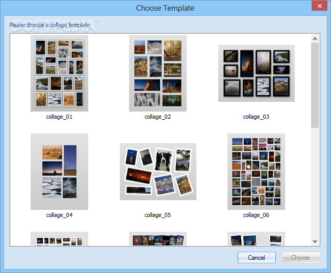331x273 pixels.
Task: Select the collage_02 template thumbnail
Action: click(158, 73)
